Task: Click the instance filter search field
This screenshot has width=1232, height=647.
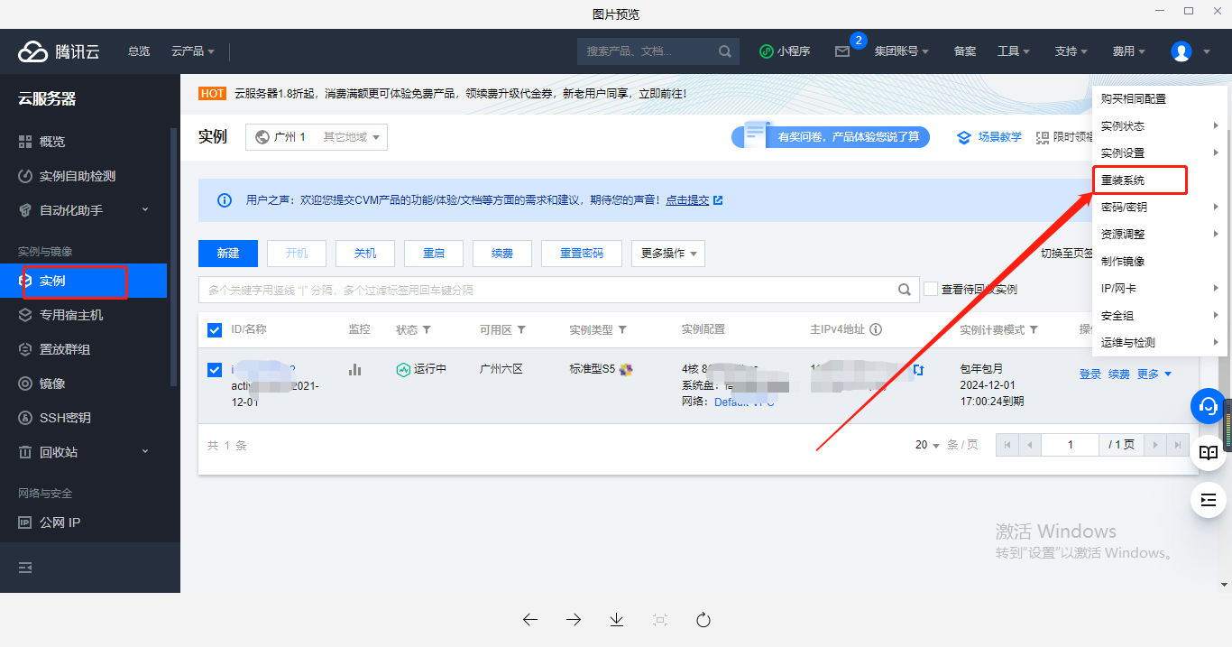Action: click(x=546, y=290)
